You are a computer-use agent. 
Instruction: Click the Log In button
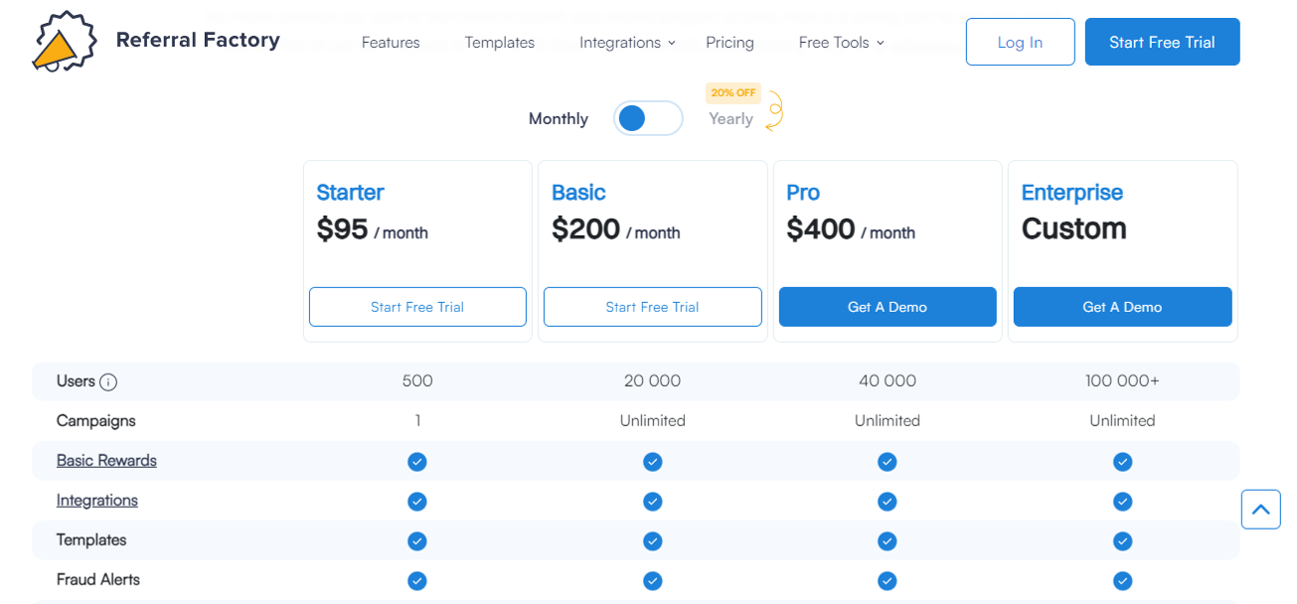point(1020,42)
